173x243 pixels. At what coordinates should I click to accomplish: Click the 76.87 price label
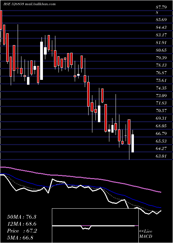(161, 73)
